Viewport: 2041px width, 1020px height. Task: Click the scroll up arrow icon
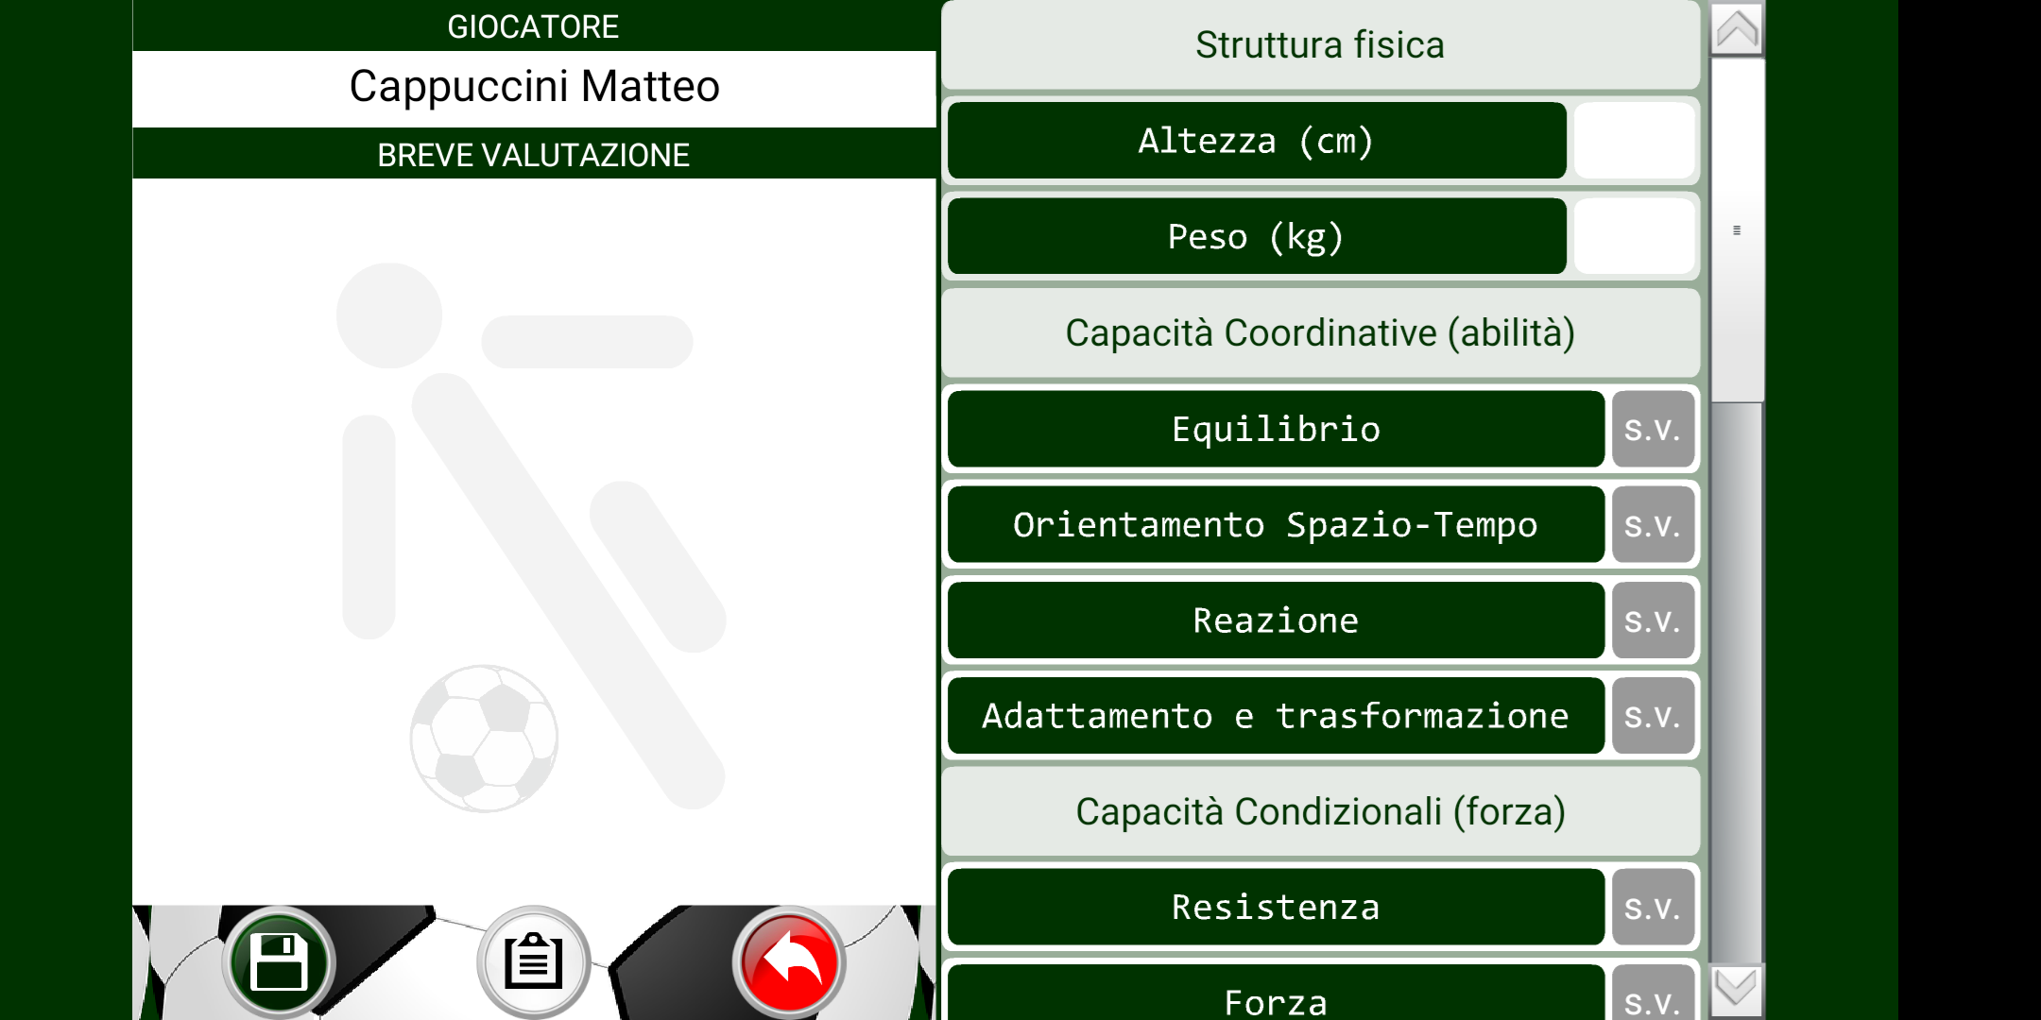click(x=1737, y=29)
